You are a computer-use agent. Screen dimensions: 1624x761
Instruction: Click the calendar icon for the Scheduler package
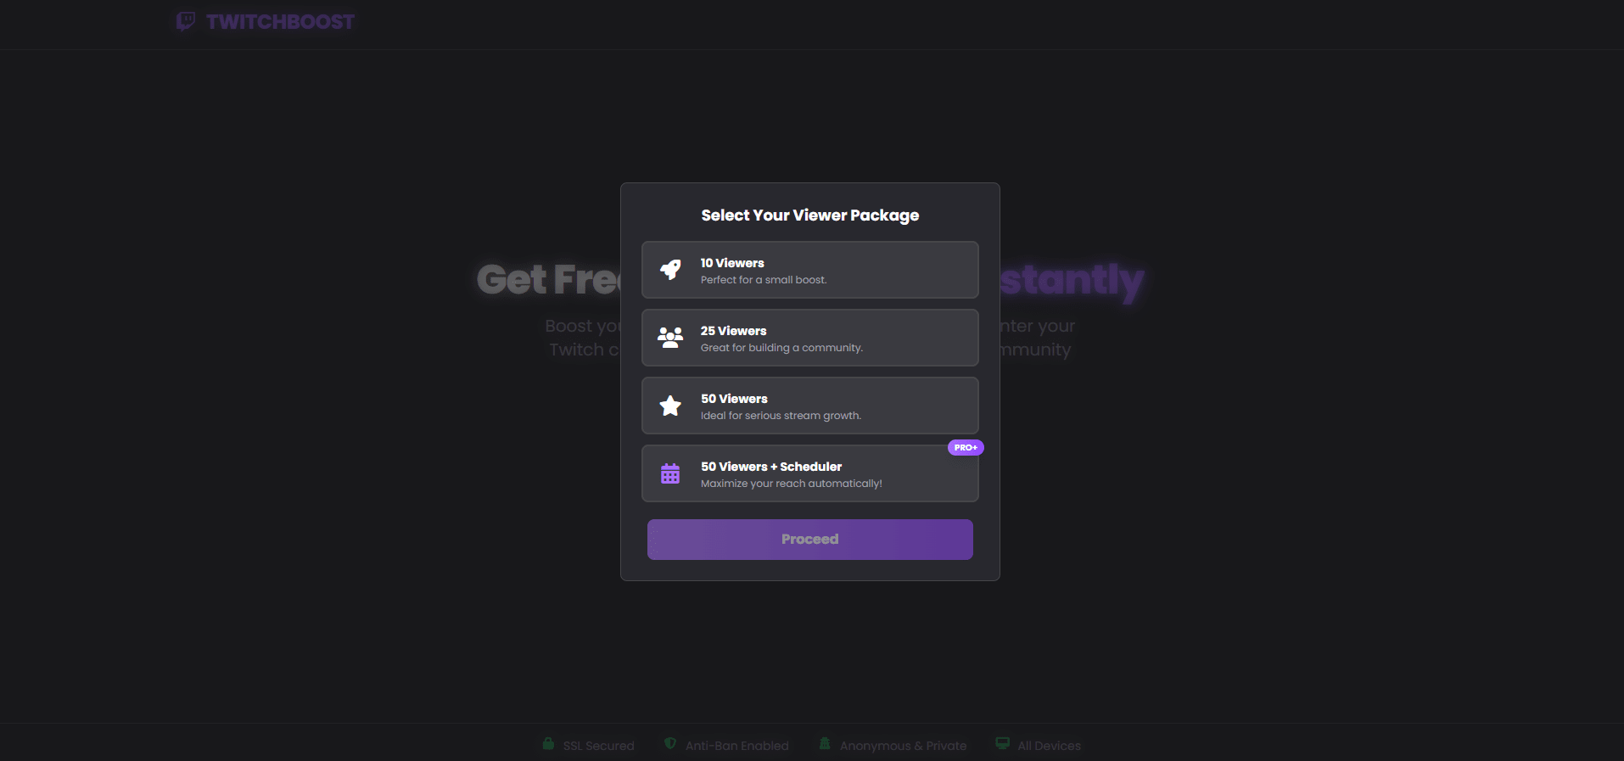point(670,473)
